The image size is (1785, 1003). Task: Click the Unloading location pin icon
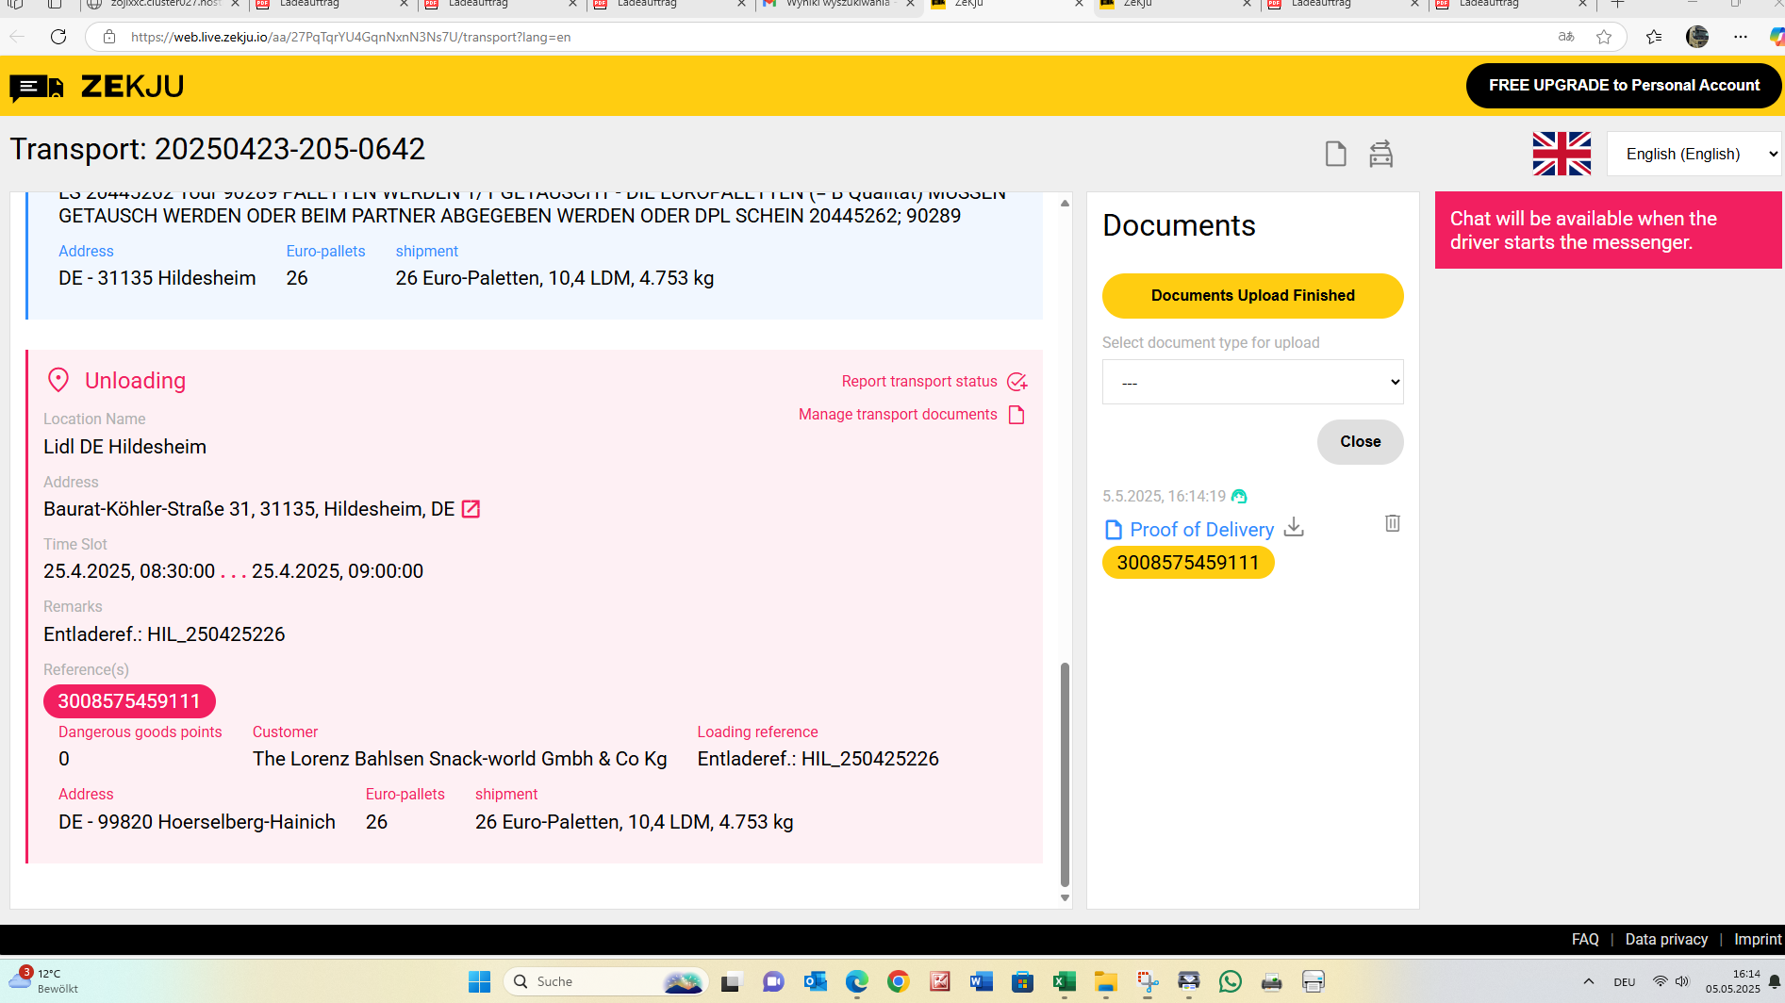click(x=58, y=380)
